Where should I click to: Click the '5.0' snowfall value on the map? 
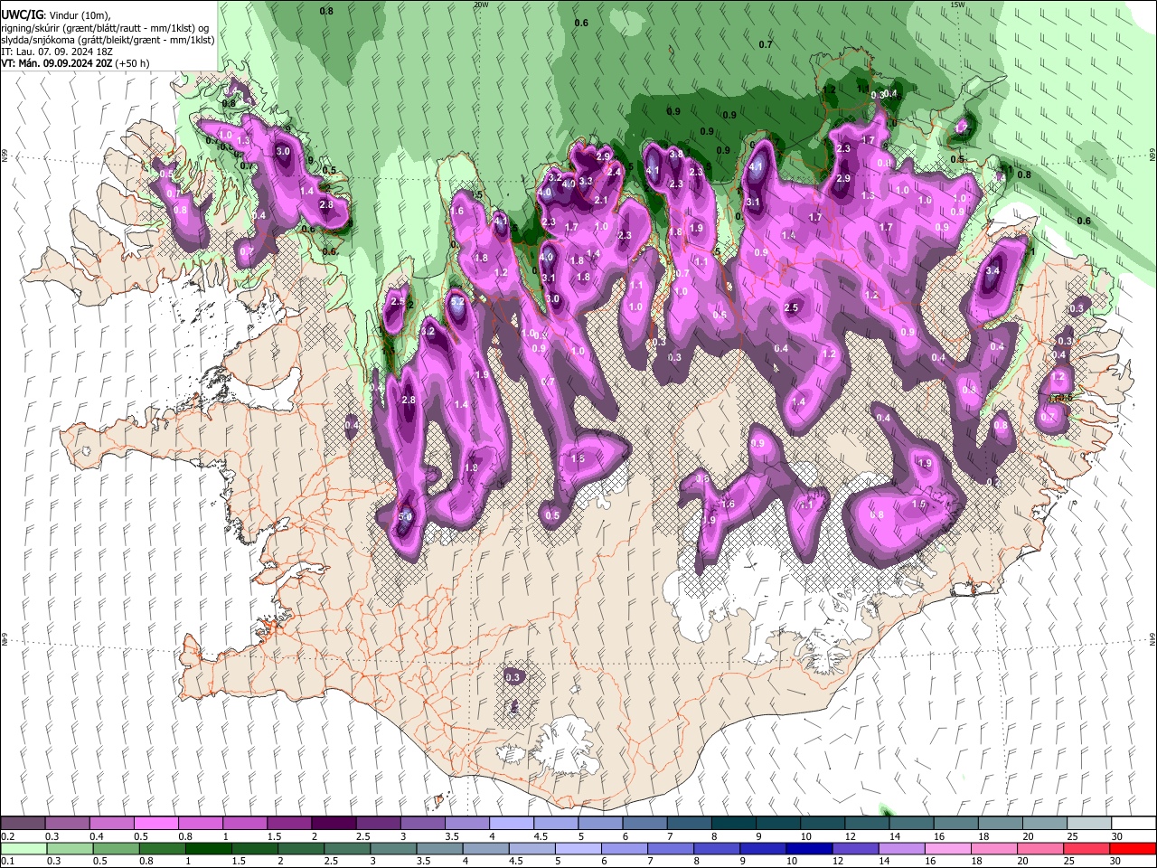tap(405, 516)
